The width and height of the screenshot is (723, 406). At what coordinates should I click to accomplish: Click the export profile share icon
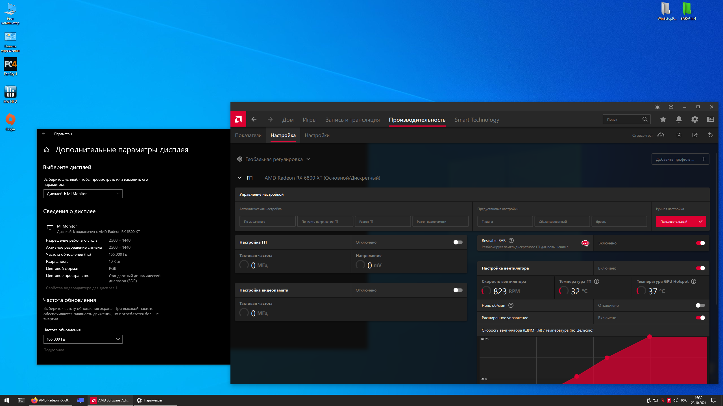[x=695, y=135]
